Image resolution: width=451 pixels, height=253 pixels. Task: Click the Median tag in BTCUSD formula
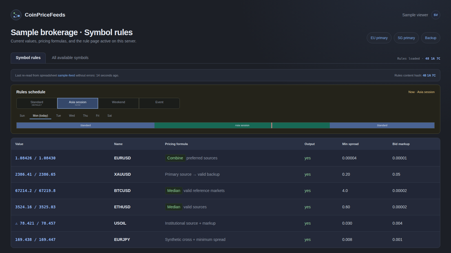pos(174,191)
